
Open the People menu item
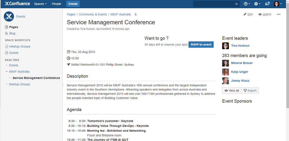click(57, 4)
